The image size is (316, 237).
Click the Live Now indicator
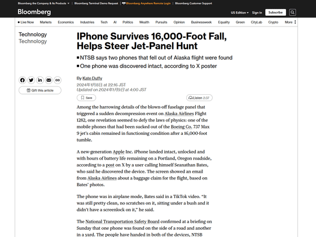tap(26, 22)
